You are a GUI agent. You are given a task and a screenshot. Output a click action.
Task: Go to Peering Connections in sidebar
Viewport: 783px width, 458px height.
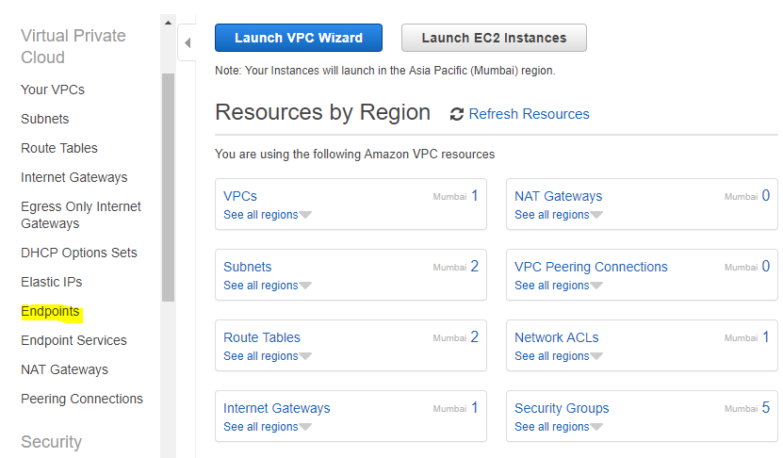coord(82,399)
